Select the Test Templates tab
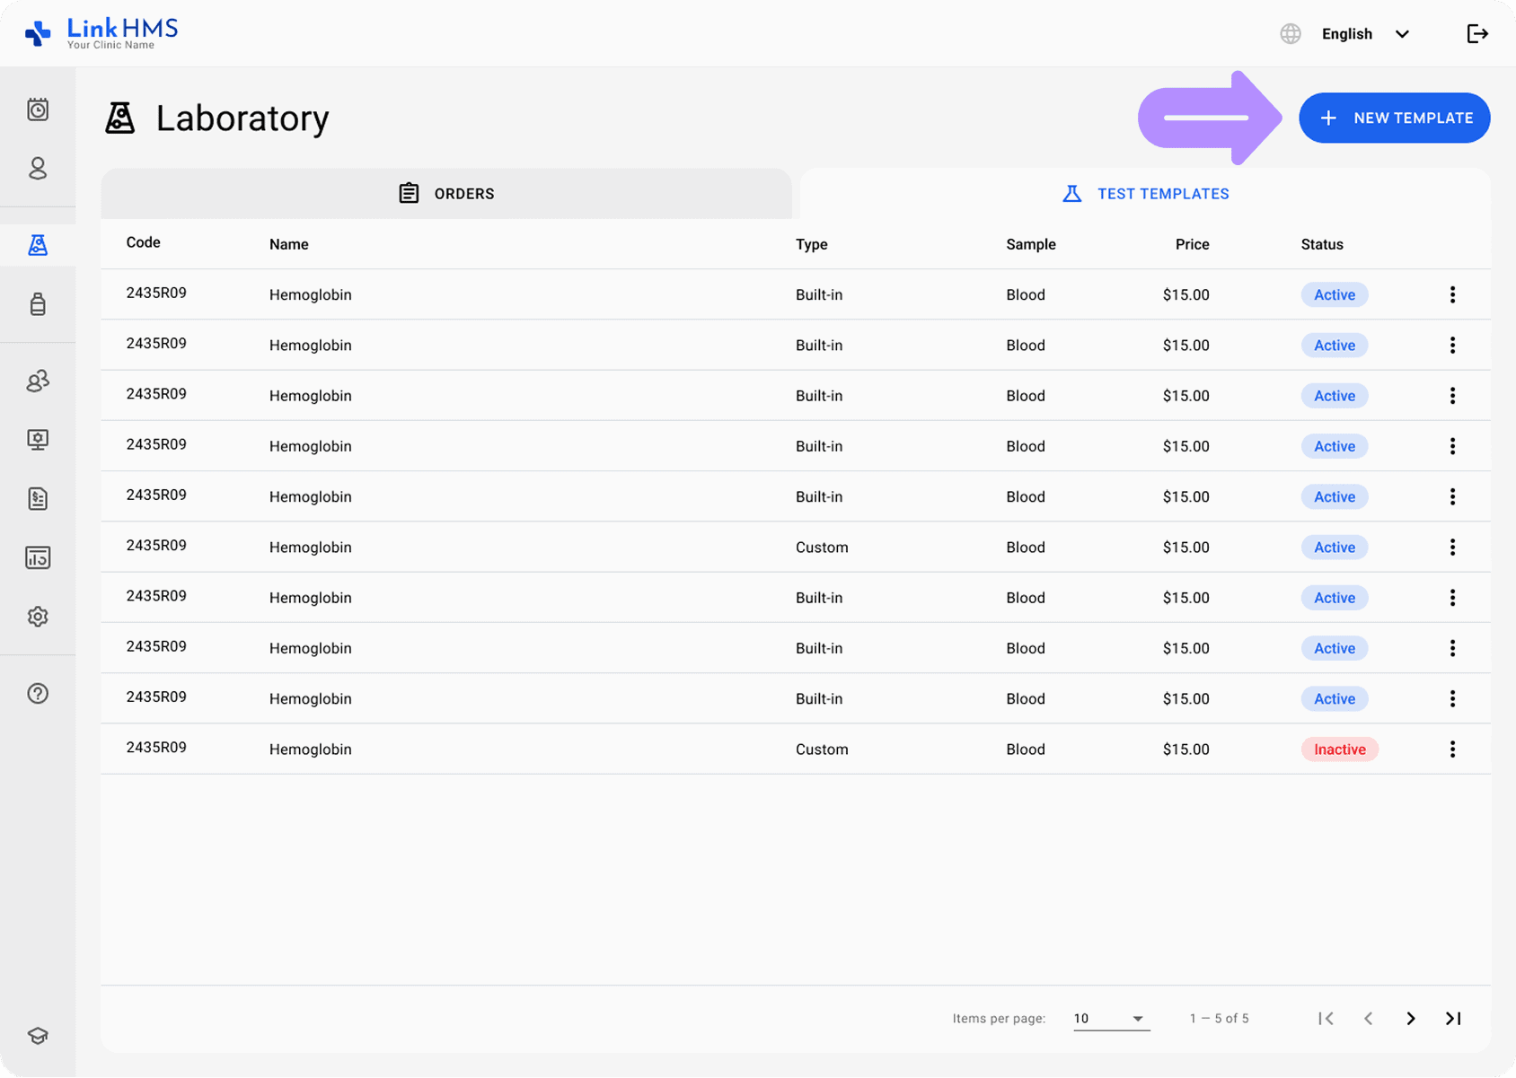The image size is (1516, 1078). 1145,194
